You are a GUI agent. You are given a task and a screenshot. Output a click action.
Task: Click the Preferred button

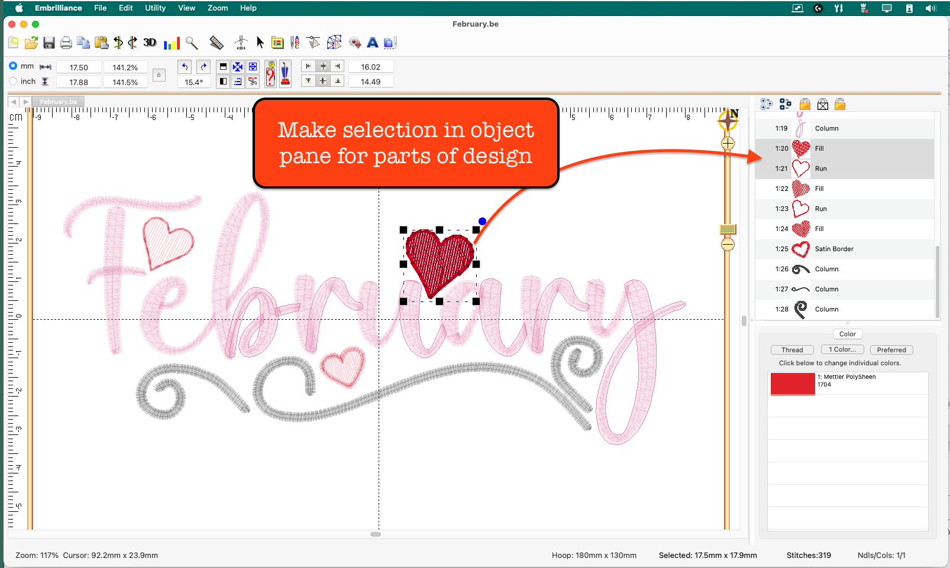coord(891,350)
